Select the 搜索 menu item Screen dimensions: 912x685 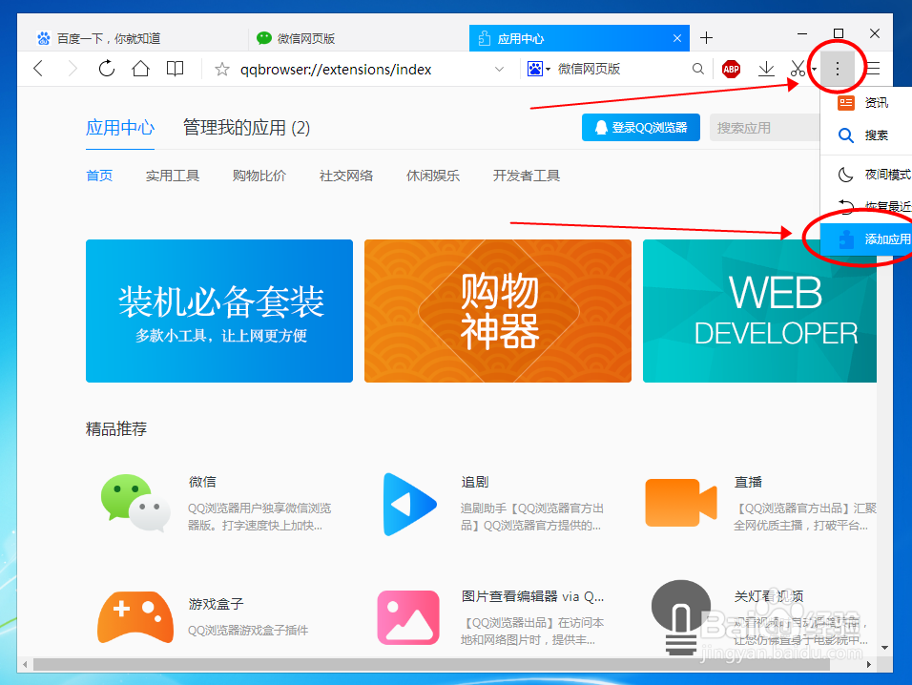[x=866, y=135]
